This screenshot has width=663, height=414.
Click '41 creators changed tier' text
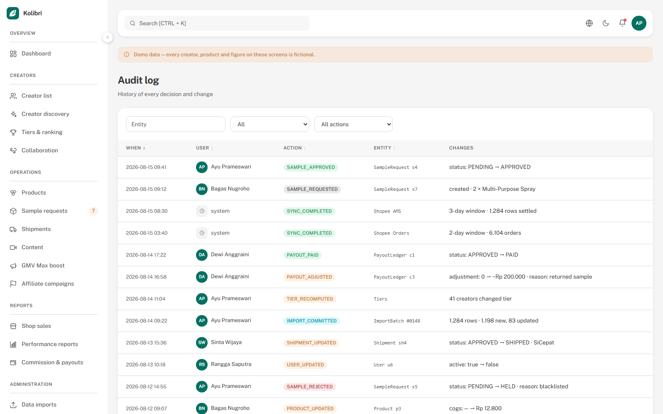pos(480,298)
